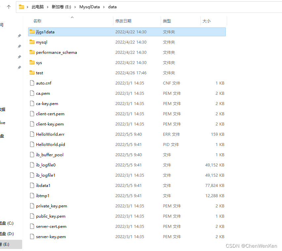
Task: Click the ib_logfile0 file name
Action: pyautogui.click(x=46, y=165)
